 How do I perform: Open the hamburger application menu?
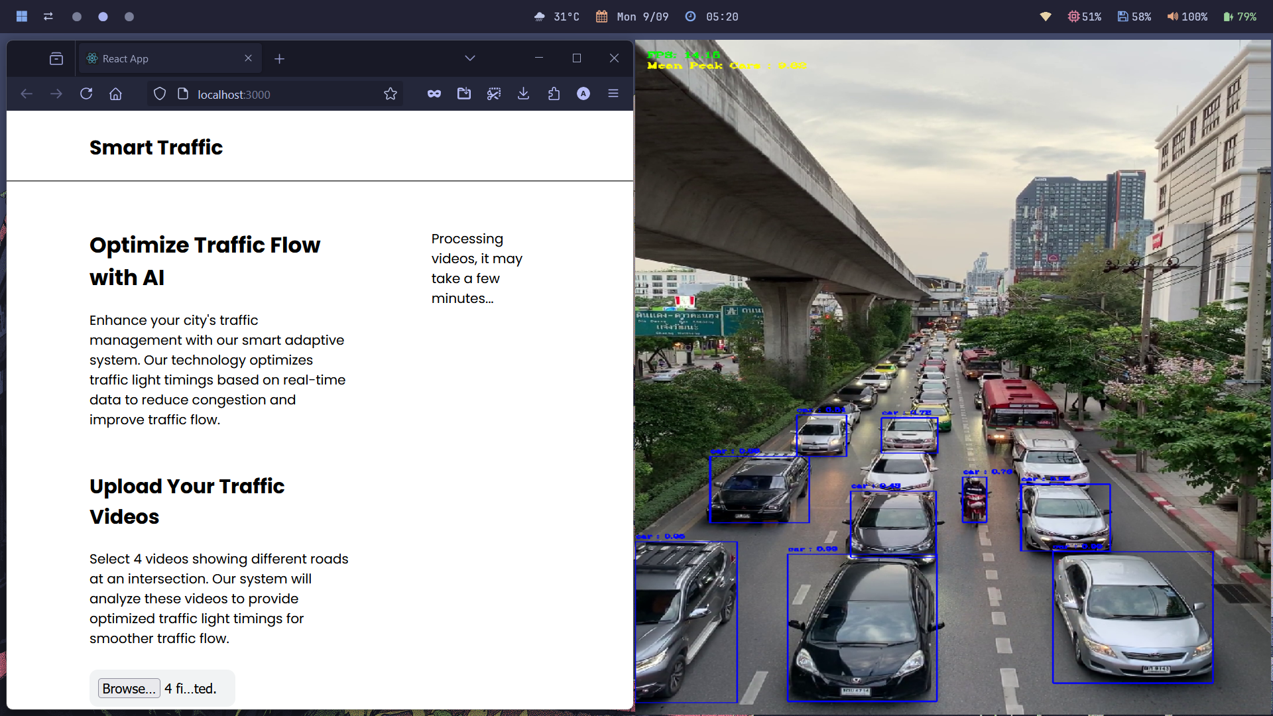coord(613,94)
